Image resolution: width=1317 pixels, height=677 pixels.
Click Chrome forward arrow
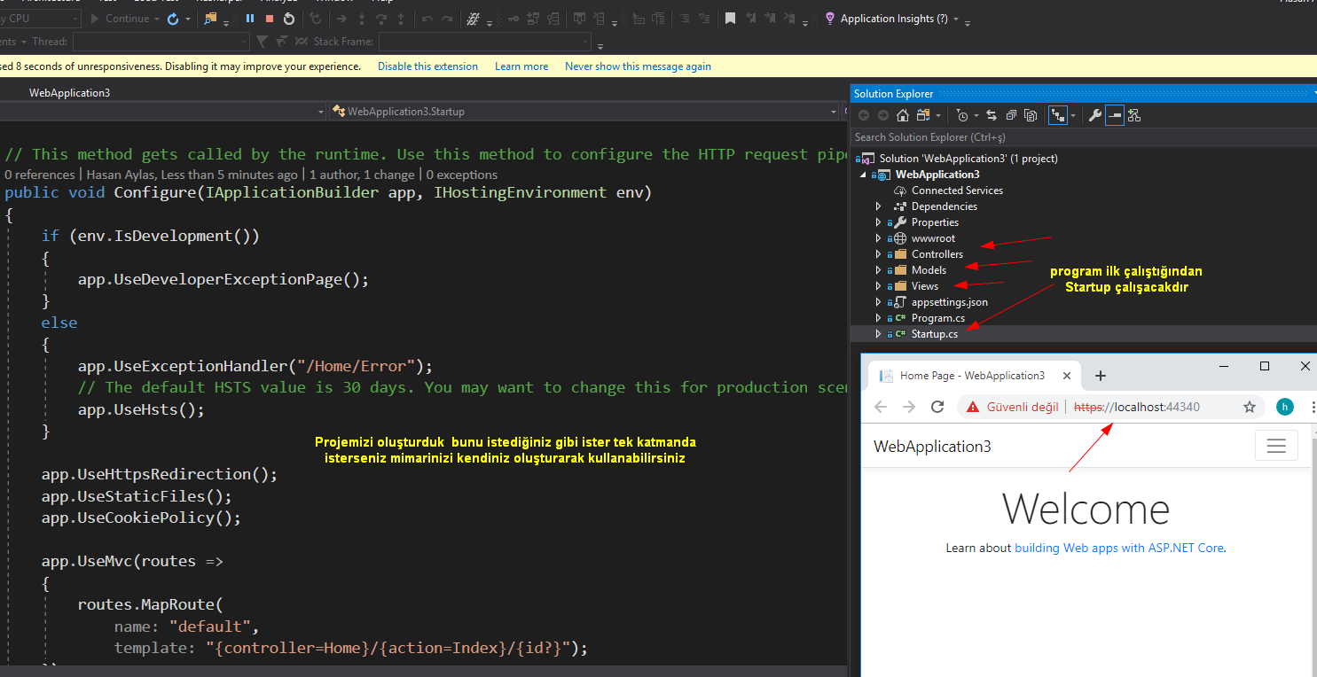(x=909, y=407)
